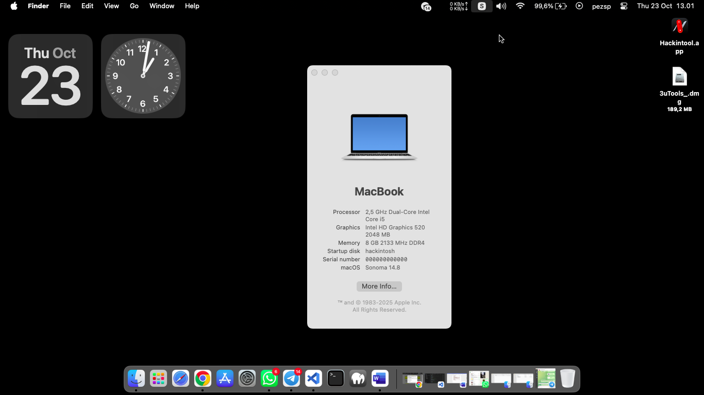Launch MAMP from the Dock
704x395 pixels.
[358, 379]
